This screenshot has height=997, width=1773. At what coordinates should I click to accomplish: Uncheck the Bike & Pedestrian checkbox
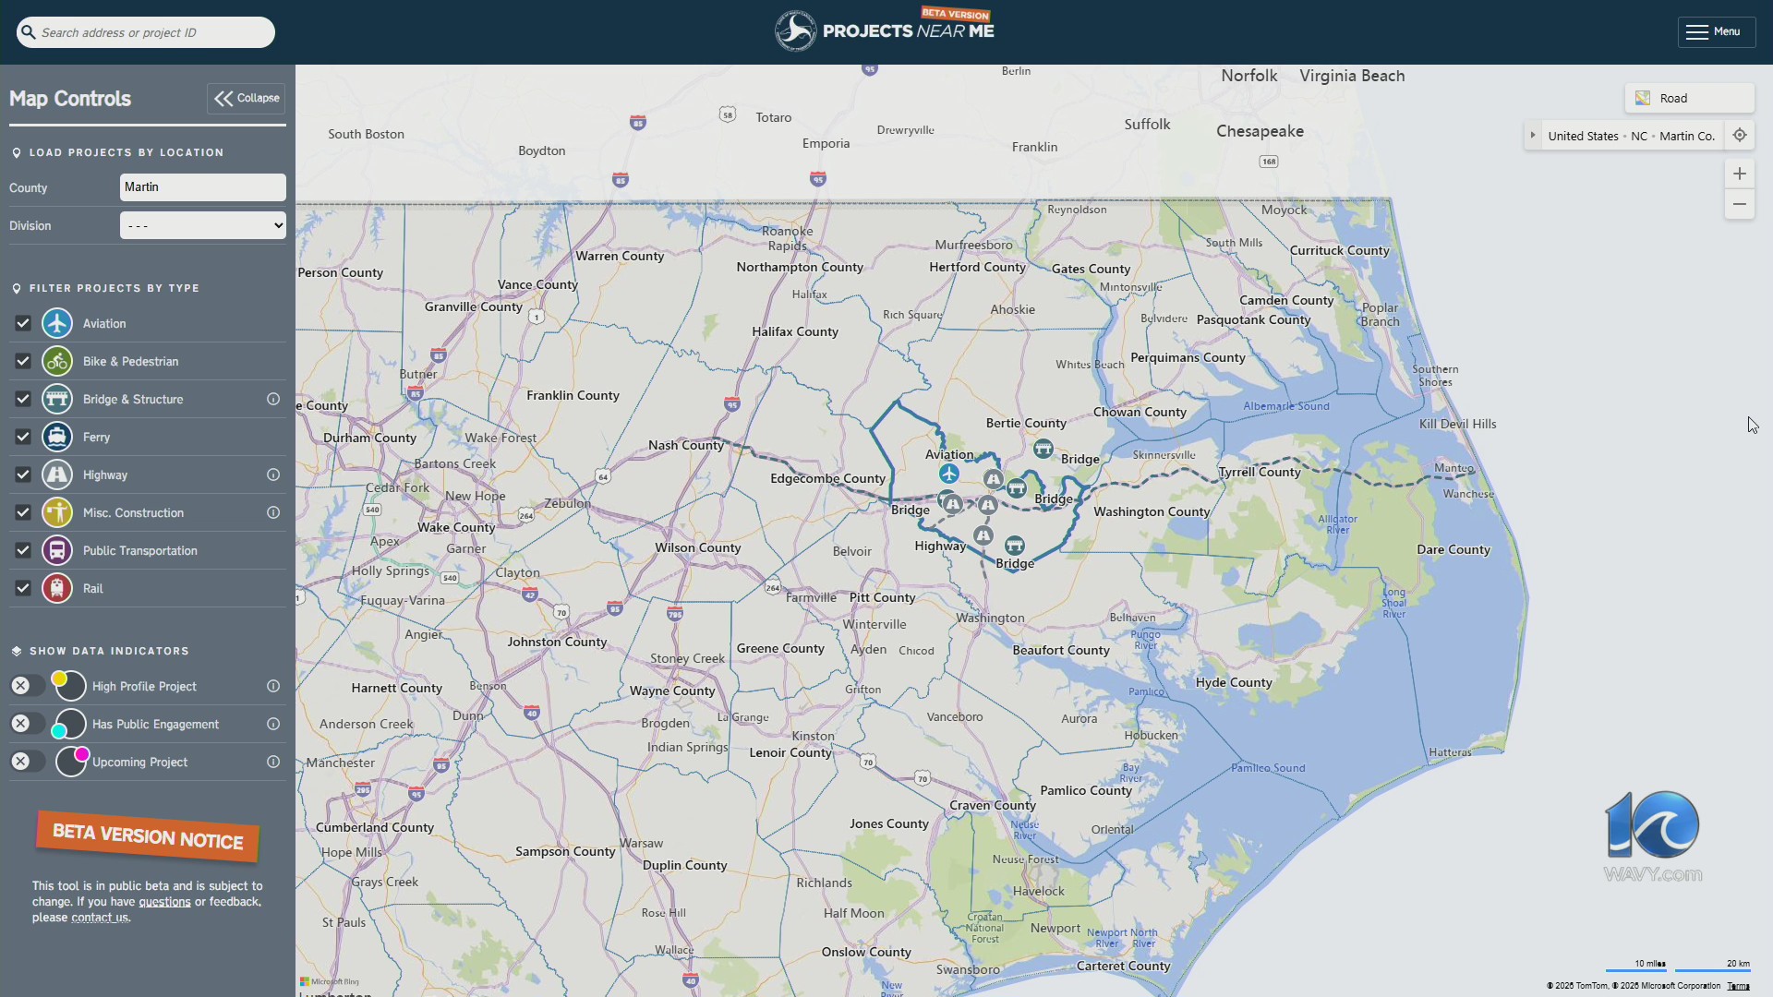(23, 362)
